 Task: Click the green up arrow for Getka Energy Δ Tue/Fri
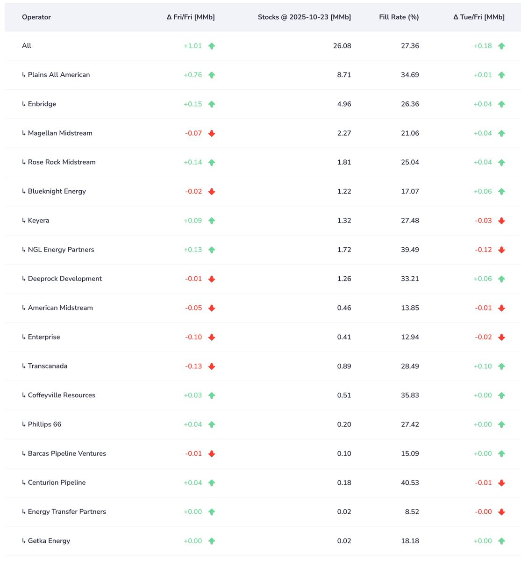click(x=501, y=541)
